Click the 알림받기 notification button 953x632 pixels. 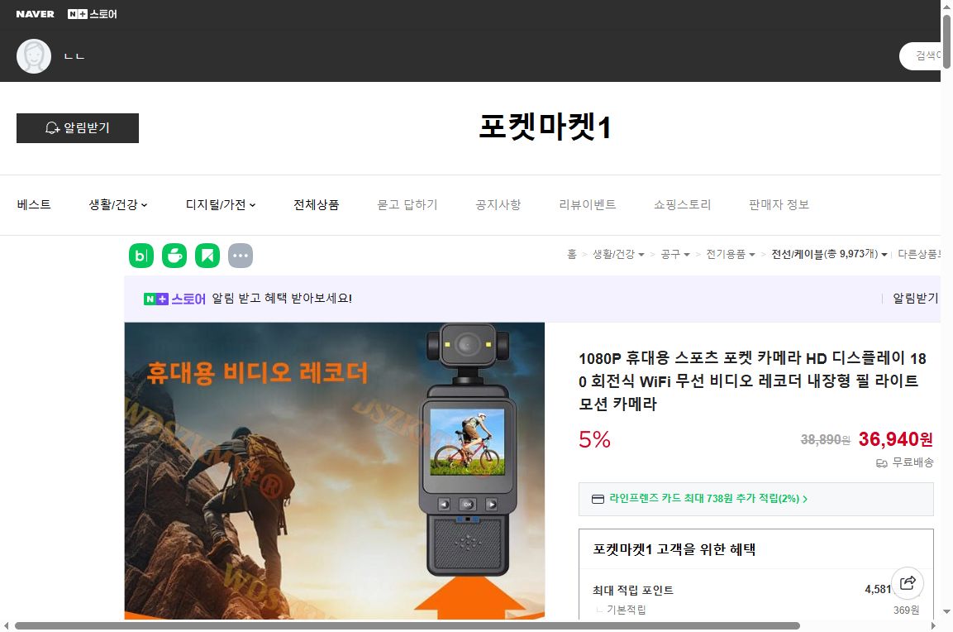click(77, 128)
